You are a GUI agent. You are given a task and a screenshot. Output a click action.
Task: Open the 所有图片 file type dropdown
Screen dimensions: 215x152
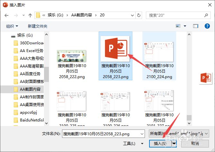(179, 133)
